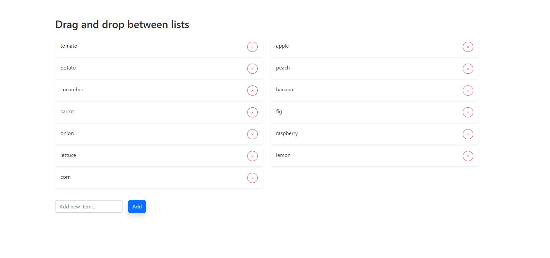This screenshot has height=258, width=550.
Task: Click the cucumber remove icon
Action: 252,91
